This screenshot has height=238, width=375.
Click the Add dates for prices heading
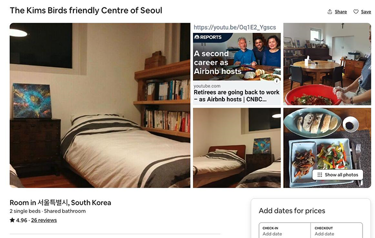292,210
